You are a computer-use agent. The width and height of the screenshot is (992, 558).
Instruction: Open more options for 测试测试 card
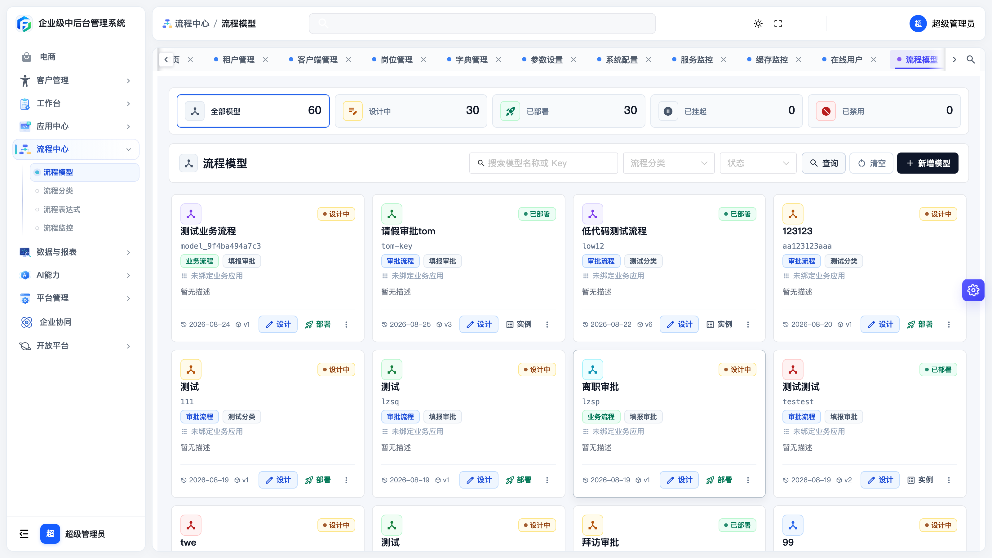click(949, 480)
